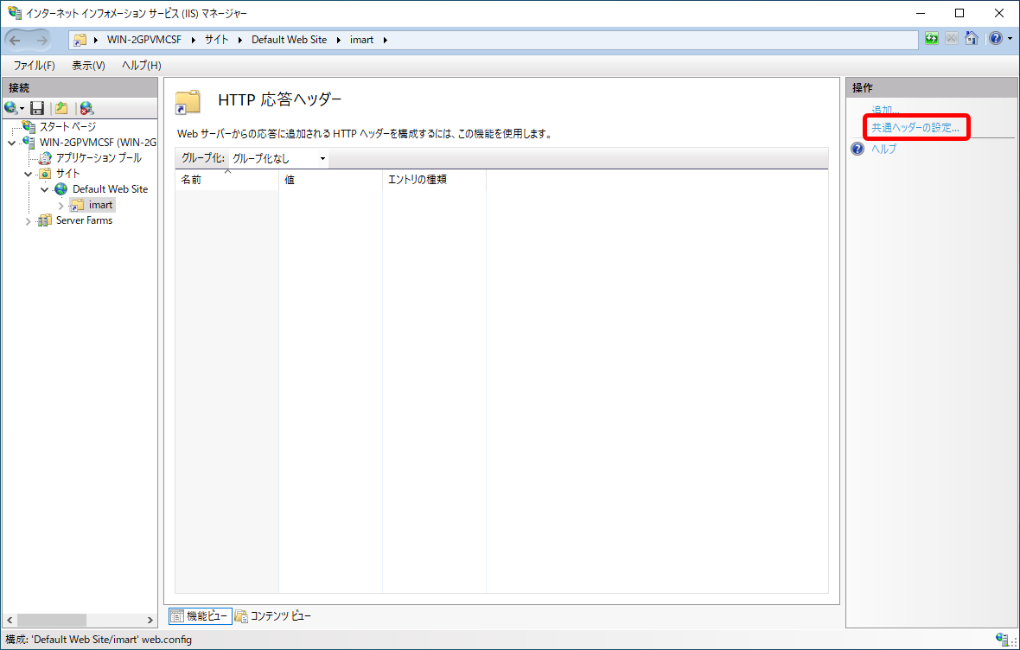Select the disabled stop icon beside refresh
Viewport: 1020px width, 650px height.
[951, 38]
